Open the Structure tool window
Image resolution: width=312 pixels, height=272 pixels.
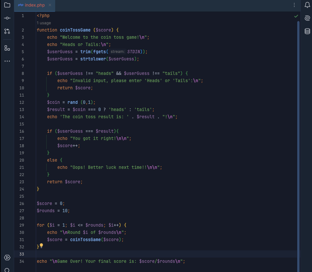point(7,48)
